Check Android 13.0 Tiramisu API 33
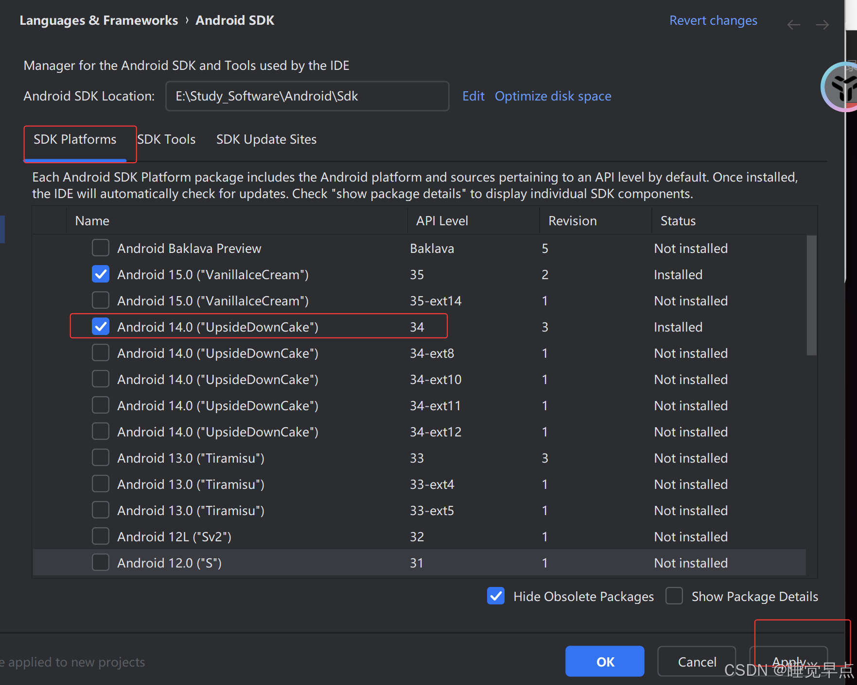857x685 pixels. tap(100, 457)
